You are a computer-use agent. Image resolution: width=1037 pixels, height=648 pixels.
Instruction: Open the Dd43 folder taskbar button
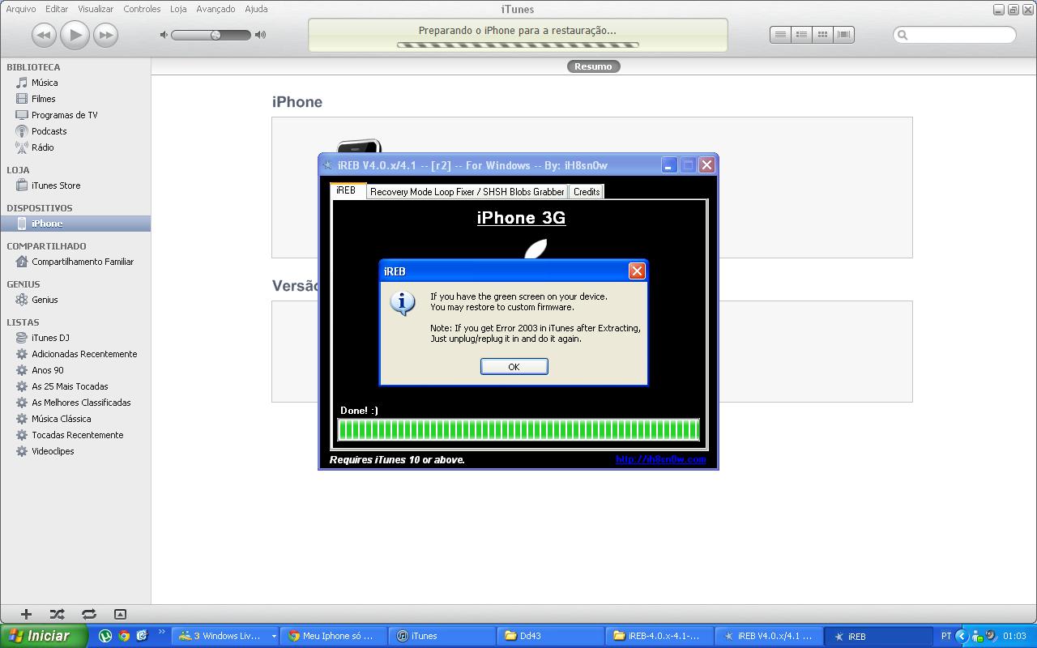coord(551,636)
